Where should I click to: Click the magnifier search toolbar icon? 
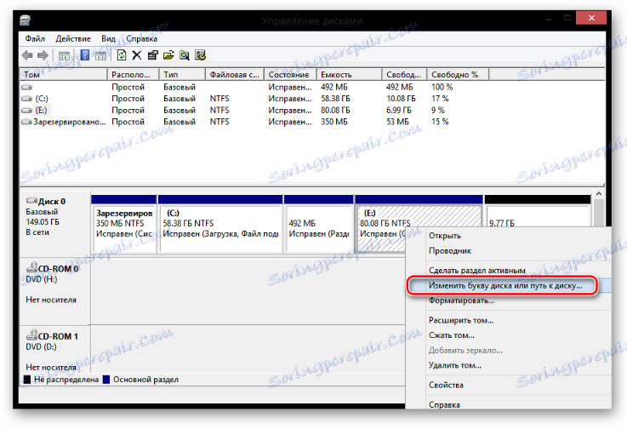click(x=185, y=55)
